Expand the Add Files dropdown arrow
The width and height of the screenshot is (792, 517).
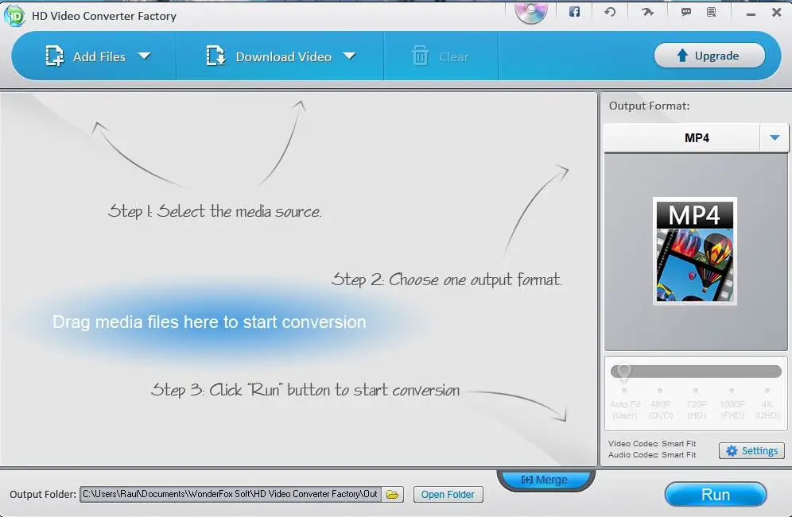(x=145, y=56)
